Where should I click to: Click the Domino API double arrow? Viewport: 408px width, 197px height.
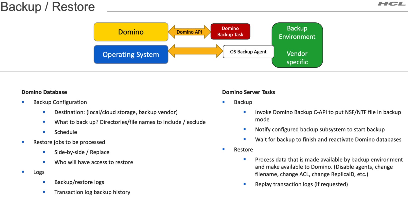(189, 32)
